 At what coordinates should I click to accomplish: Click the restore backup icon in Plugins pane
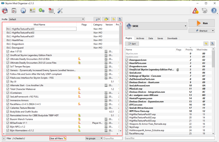click(206, 44)
